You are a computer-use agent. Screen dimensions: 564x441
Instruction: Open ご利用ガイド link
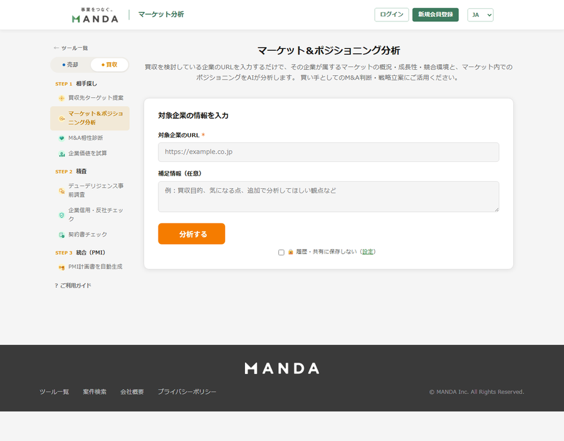(x=73, y=285)
